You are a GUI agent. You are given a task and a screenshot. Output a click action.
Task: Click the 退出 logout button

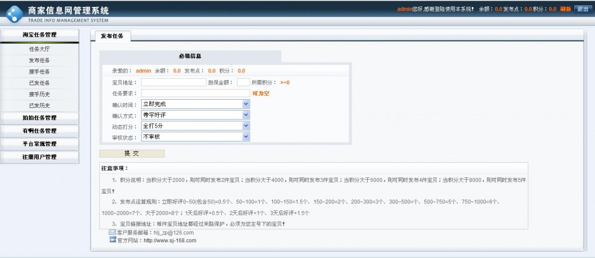point(583,9)
